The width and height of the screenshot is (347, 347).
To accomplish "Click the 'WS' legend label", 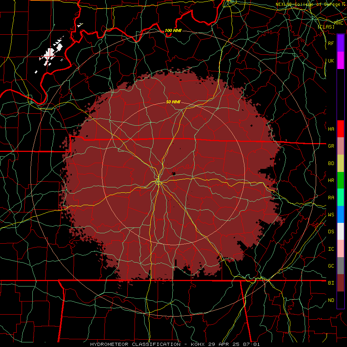I will point(331,214).
